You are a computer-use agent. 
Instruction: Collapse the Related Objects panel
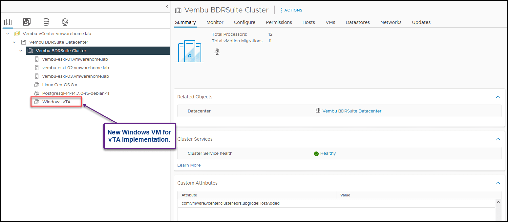[498, 97]
